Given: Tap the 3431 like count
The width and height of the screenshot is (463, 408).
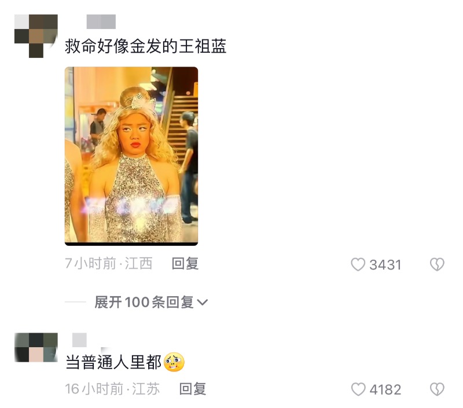Looking at the screenshot, I should click(385, 265).
